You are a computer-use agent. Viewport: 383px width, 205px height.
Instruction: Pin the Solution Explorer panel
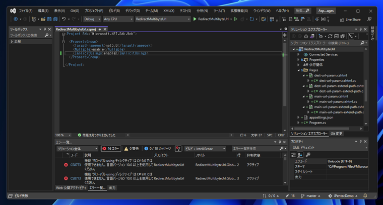pos(360,29)
